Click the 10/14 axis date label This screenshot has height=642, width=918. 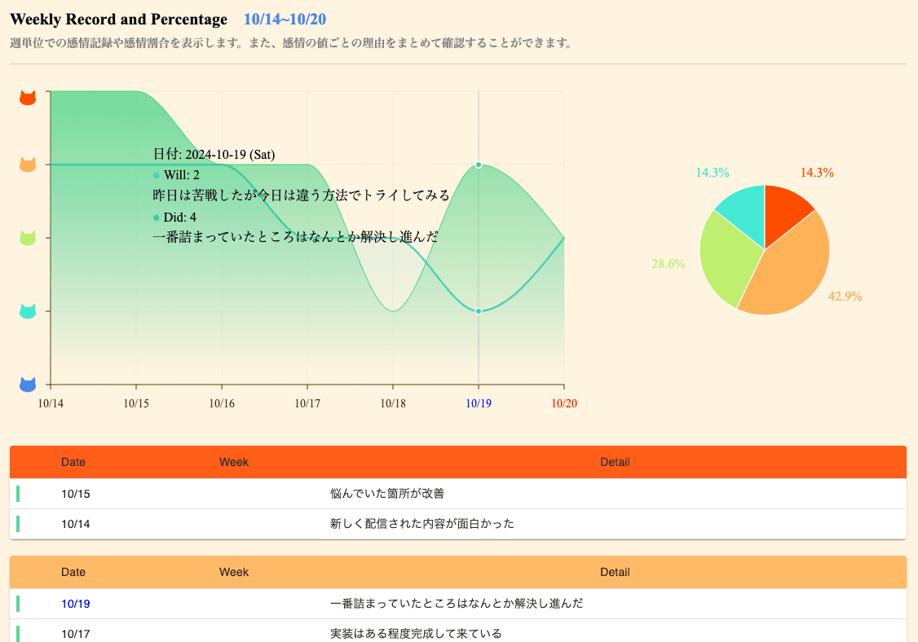click(51, 403)
